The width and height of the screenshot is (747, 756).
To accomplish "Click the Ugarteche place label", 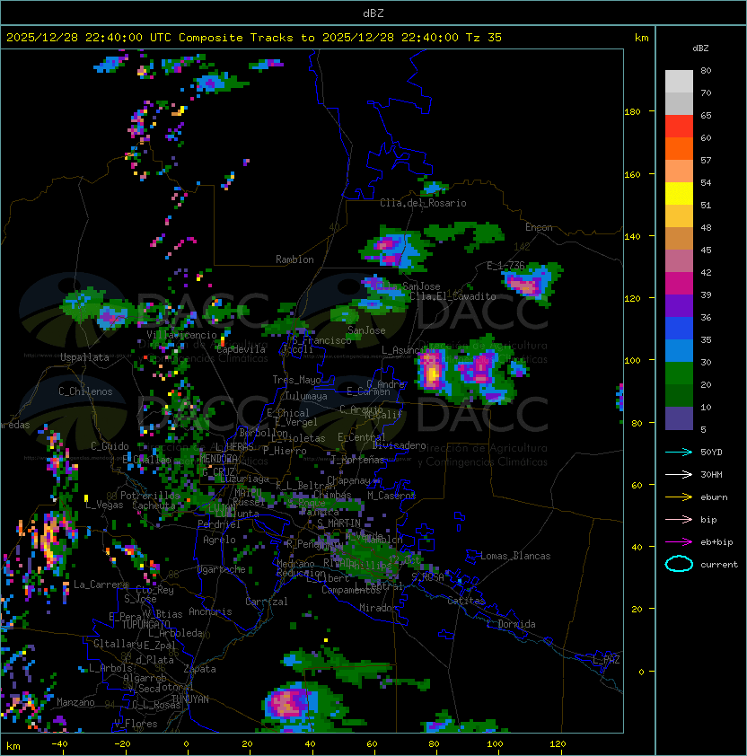I will 222,569.
